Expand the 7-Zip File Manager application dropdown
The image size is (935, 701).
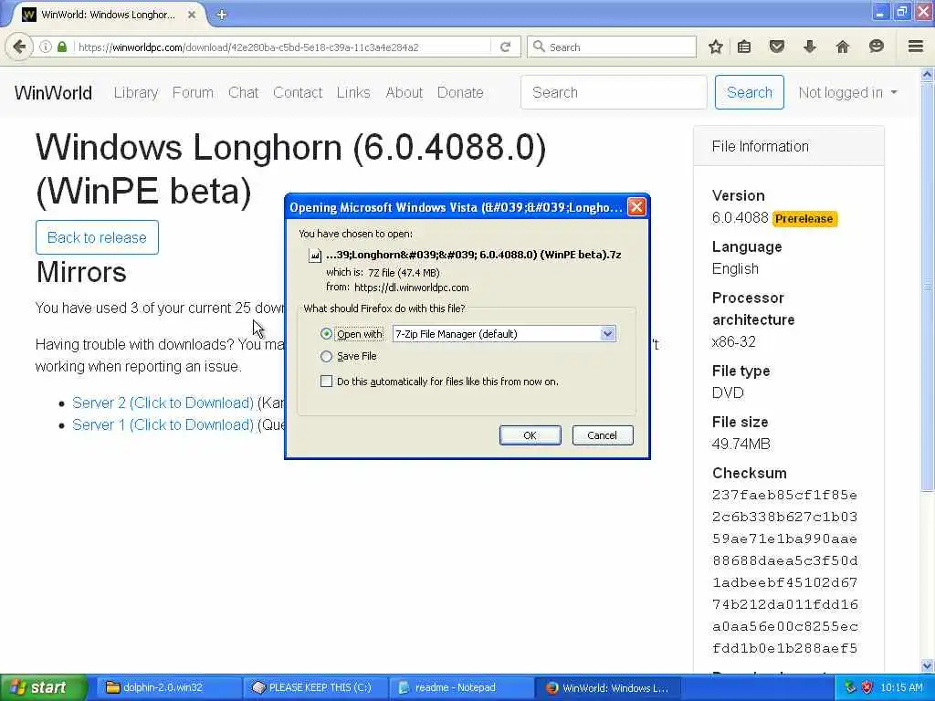point(607,334)
